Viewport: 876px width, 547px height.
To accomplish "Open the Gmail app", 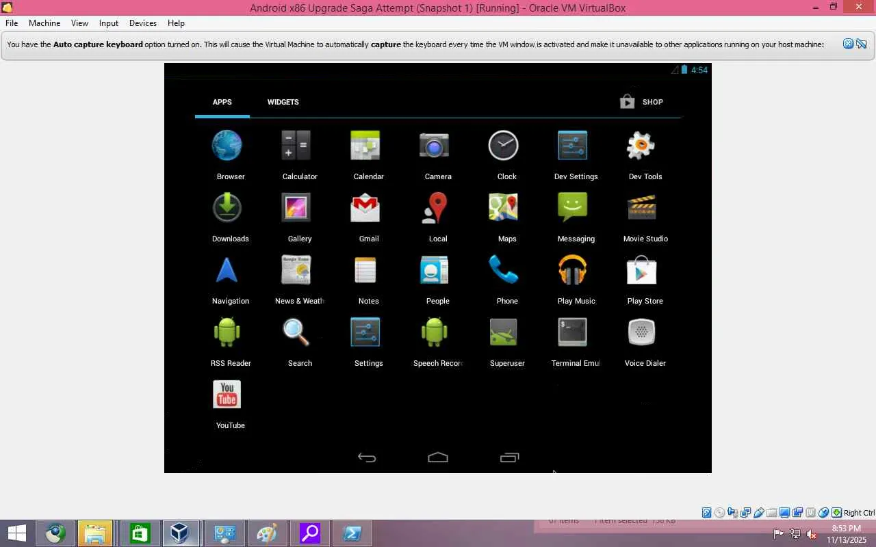I will pyautogui.click(x=365, y=208).
